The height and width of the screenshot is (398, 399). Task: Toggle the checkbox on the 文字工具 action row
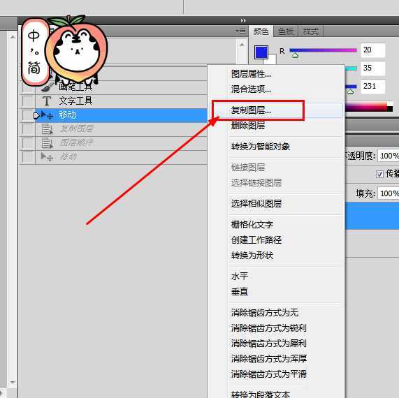tap(27, 101)
